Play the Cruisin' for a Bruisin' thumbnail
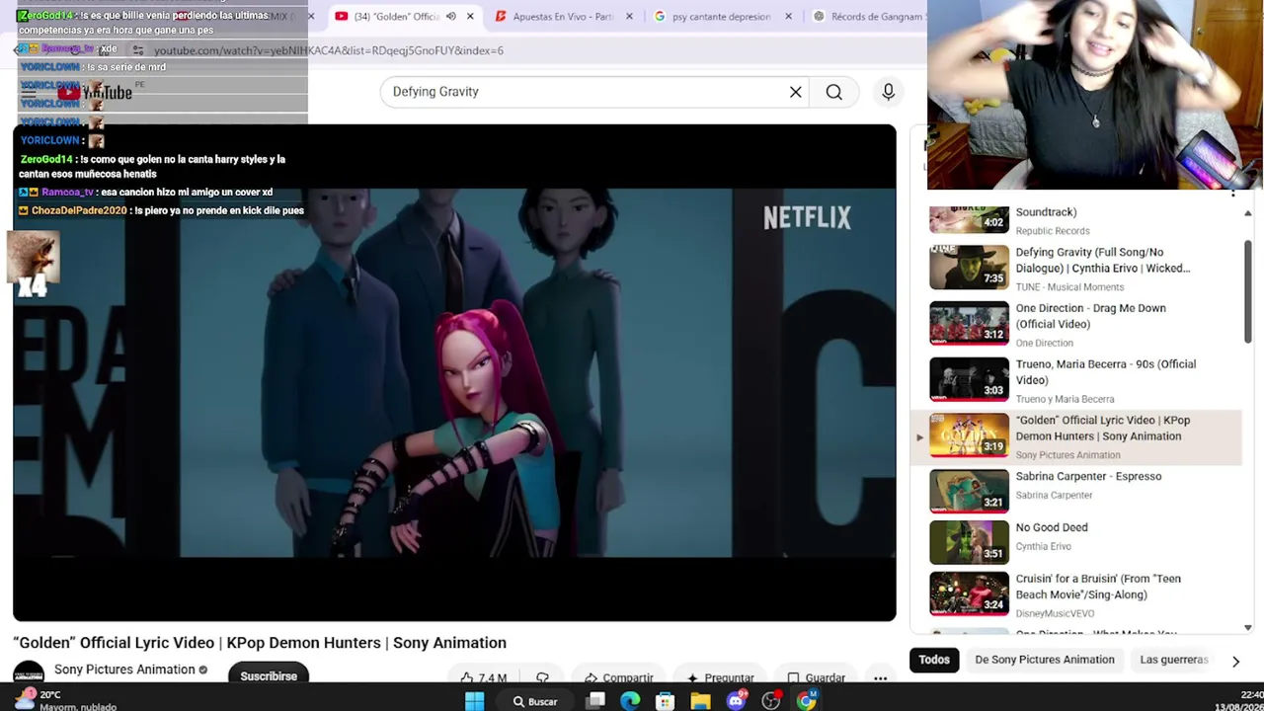 click(x=969, y=593)
